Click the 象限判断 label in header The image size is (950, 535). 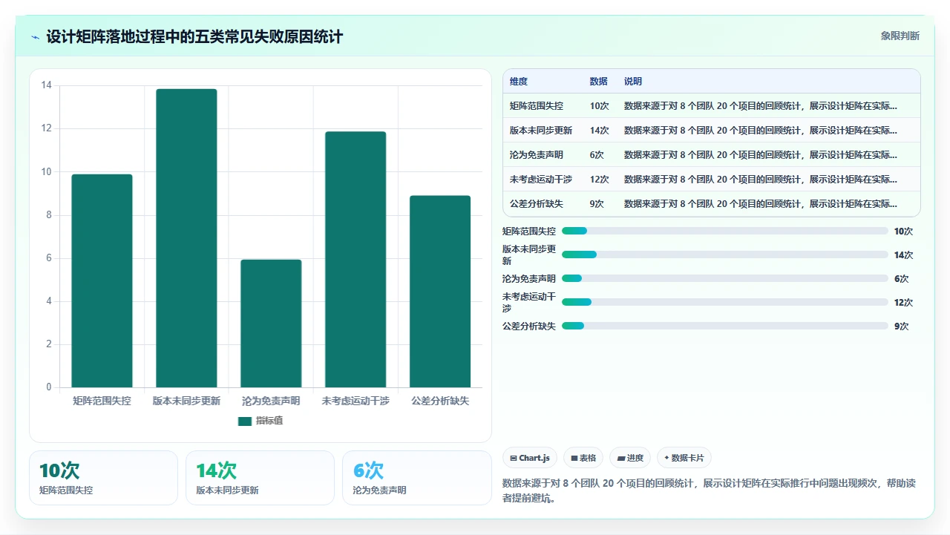pyautogui.click(x=900, y=36)
